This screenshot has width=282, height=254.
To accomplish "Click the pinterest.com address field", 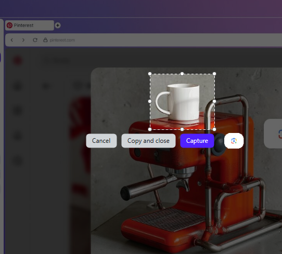I will click(62, 40).
